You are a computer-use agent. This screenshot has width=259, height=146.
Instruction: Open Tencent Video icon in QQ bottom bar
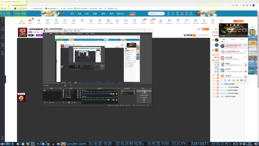[233, 80]
